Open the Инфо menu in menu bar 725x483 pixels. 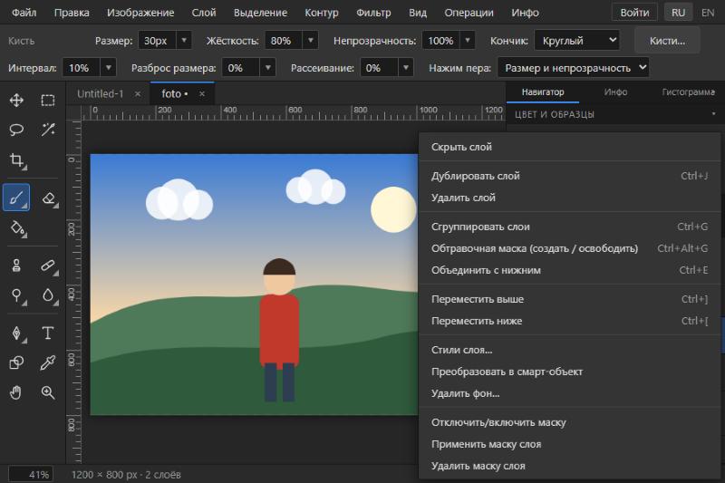point(526,13)
